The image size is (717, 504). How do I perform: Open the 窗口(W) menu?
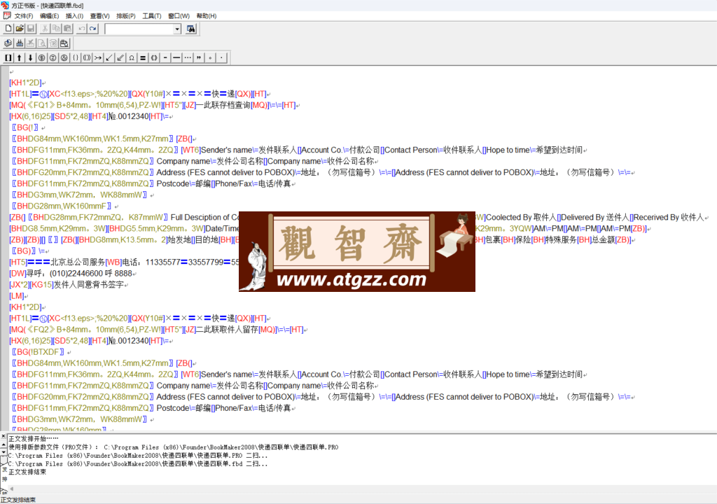(179, 16)
